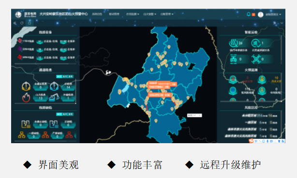Image resolution: width=297 pixels, height=178 pixels.
Task: Go to the home tab icon
Action: (30, 23)
